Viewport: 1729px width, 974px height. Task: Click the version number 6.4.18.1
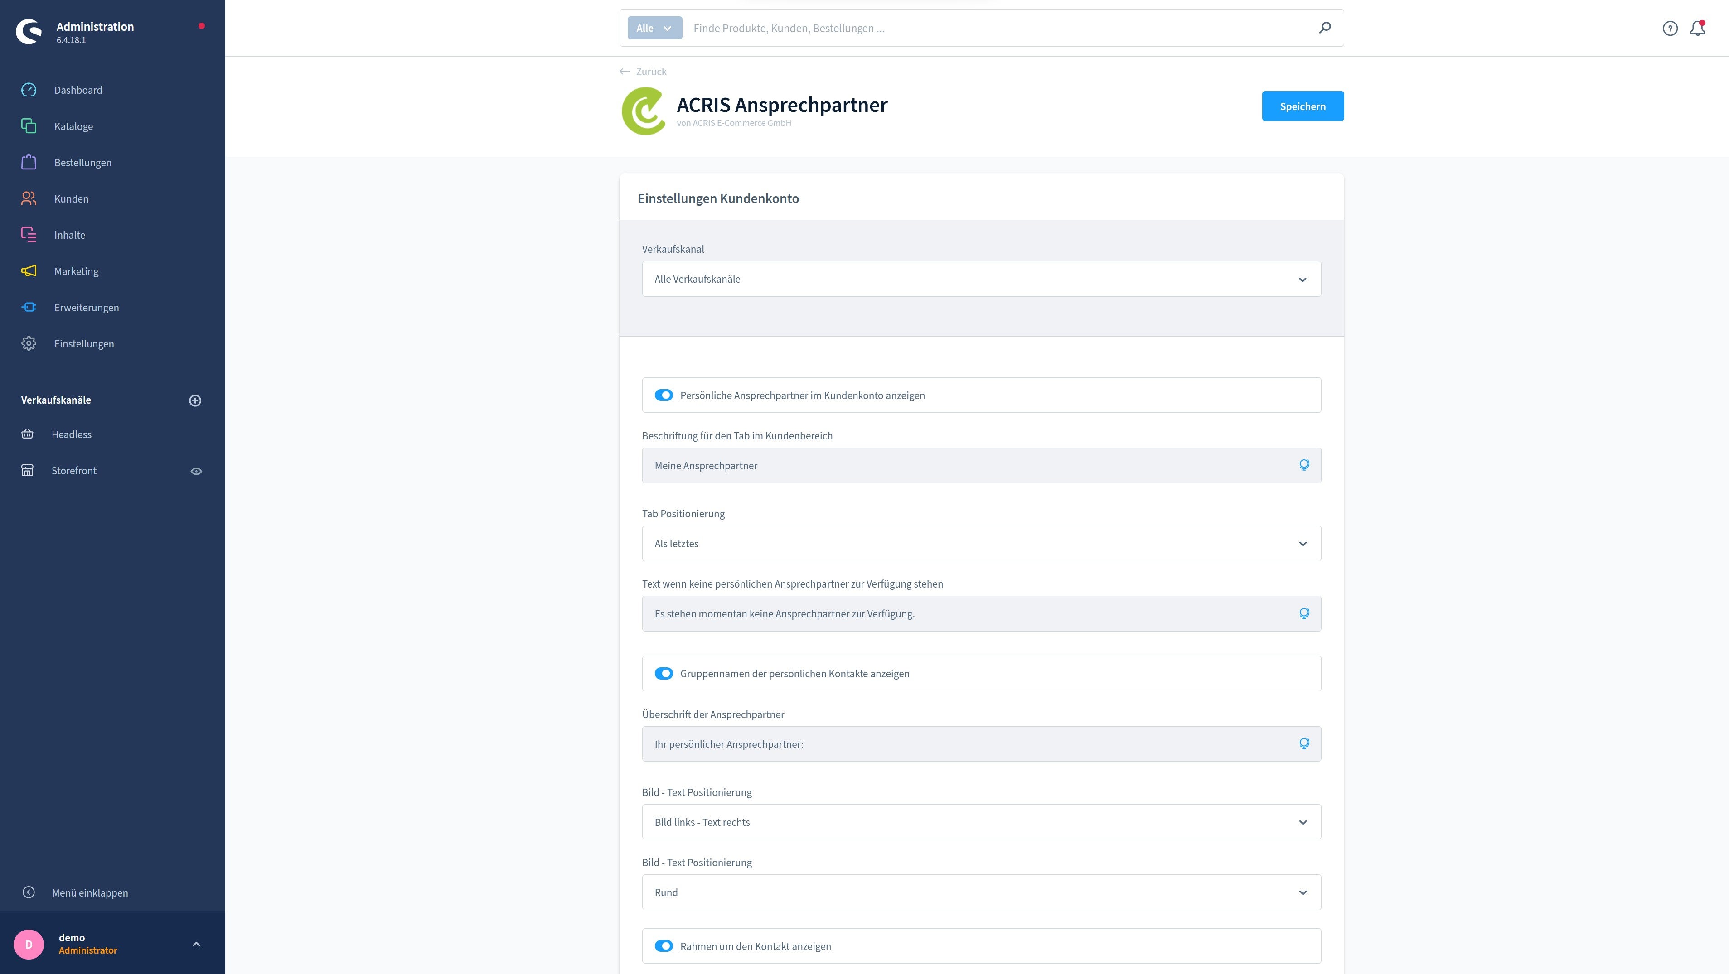(71, 40)
